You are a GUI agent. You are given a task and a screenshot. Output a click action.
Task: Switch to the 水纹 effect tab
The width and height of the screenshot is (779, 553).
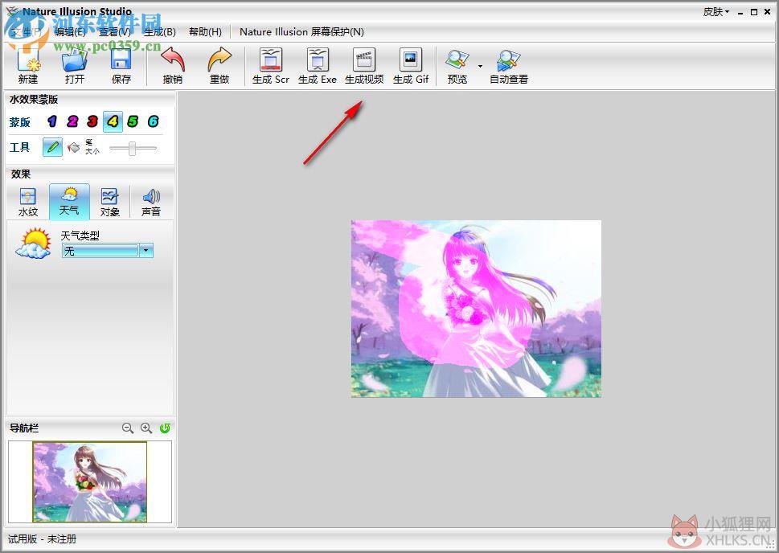click(x=28, y=202)
